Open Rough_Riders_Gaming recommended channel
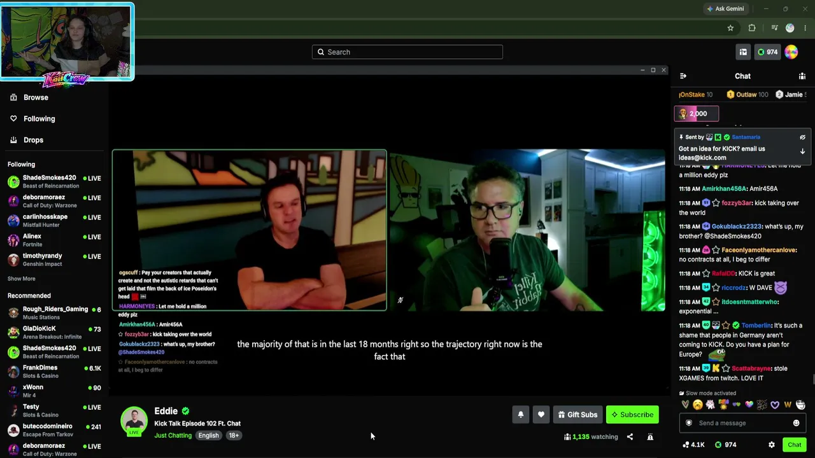The height and width of the screenshot is (458, 815). coord(54,313)
